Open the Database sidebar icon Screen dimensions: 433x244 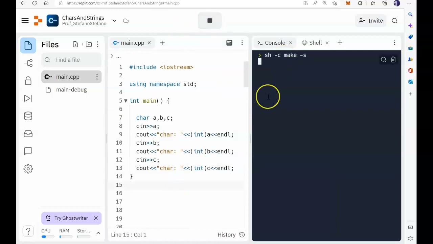click(x=28, y=116)
